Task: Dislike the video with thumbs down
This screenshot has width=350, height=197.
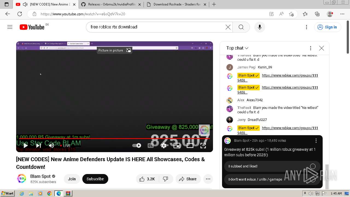Action: [166, 179]
